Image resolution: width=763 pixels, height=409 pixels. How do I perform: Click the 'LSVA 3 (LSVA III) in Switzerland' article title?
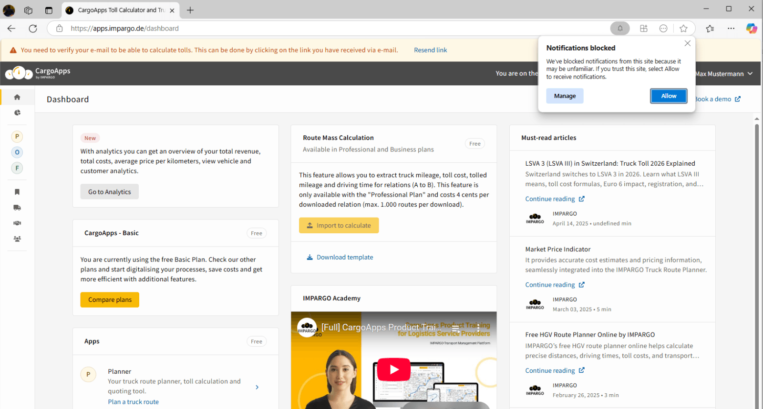pyautogui.click(x=610, y=163)
